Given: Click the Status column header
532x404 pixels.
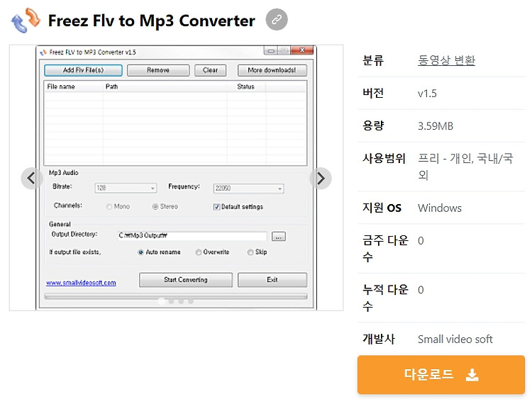Looking at the screenshot, I should (x=246, y=86).
